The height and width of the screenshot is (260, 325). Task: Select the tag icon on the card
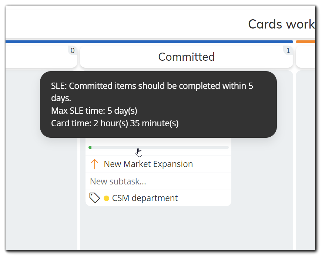point(95,198)
